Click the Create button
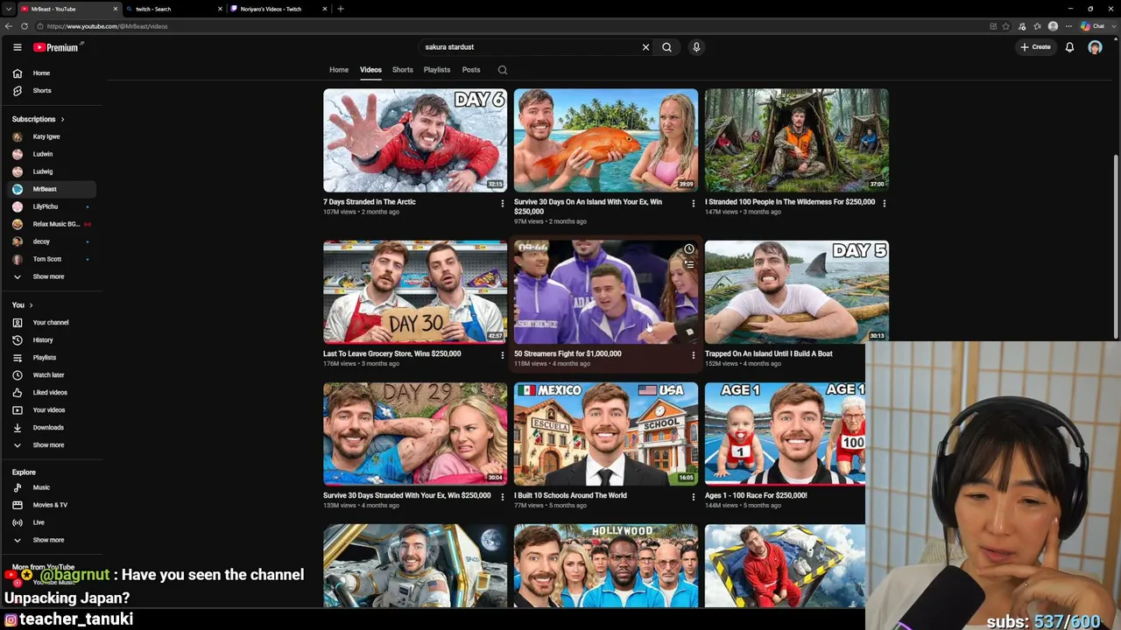This screenshot has width=1121, height=630. [1035, 47]
